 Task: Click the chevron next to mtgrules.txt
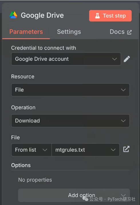click(113, 150)
